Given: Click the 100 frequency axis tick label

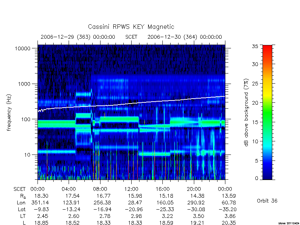Looking at the screenshot, I should pyautogui.click(x=26, y=119).
